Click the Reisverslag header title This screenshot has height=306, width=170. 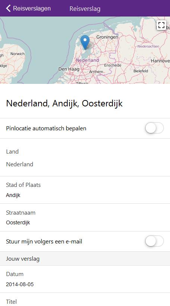point(85,9)
